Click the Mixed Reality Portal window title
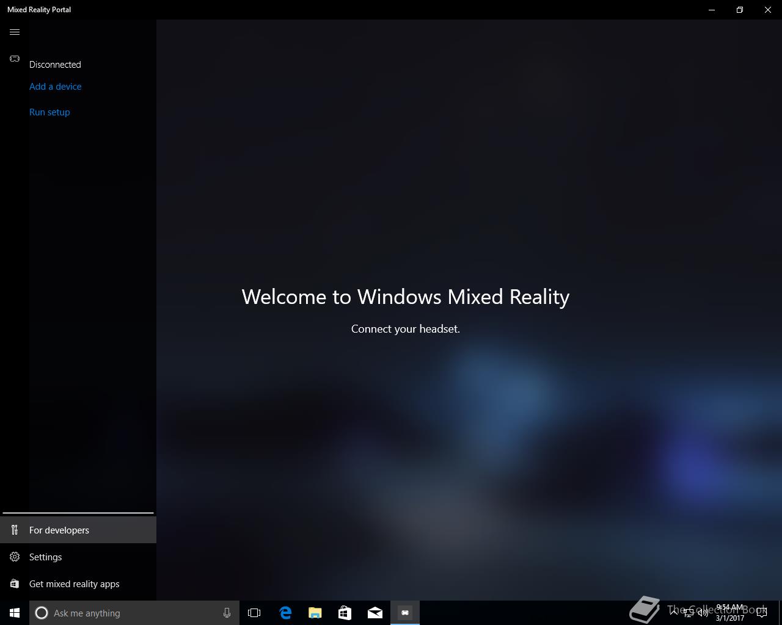 [39, 10]
